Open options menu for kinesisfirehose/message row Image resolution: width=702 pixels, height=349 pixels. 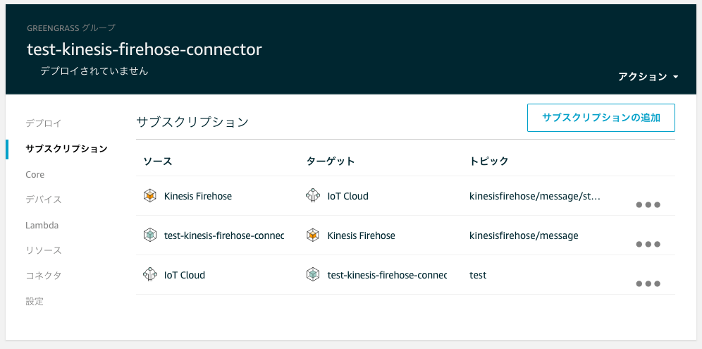pyautogui.click(x=648, y=245)
